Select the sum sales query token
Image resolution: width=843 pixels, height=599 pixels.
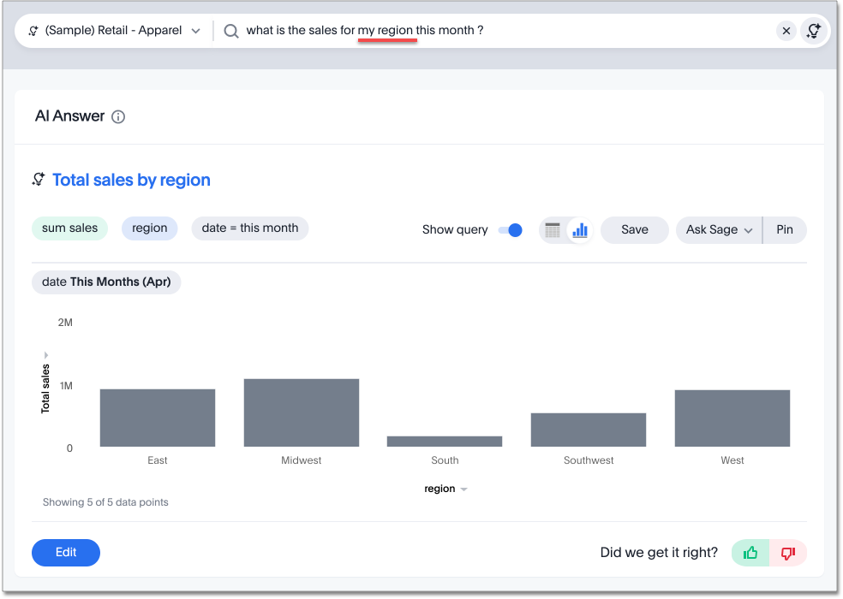[x=69, y=228]
